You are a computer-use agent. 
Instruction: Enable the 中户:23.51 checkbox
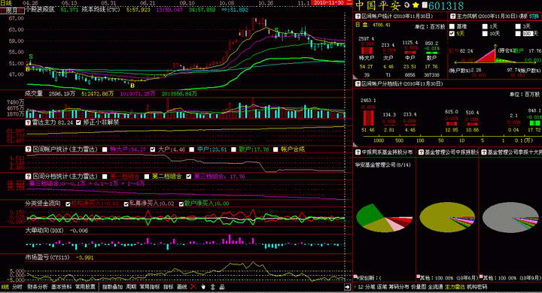192,150
